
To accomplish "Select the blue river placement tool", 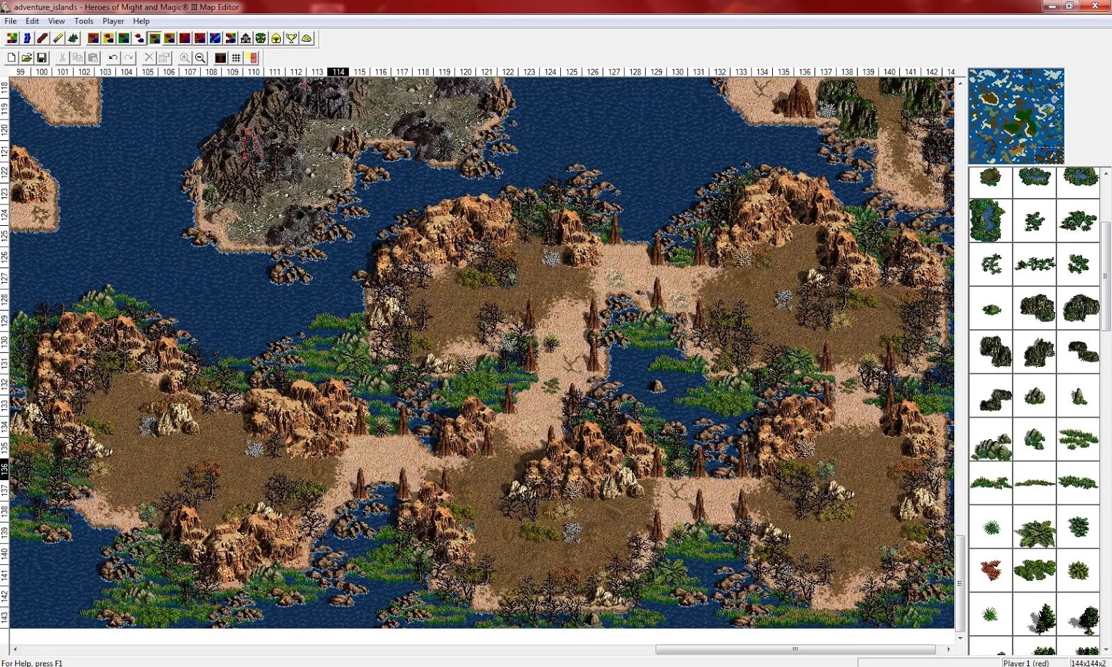I will pyautogui.click(x=27, y=38).
